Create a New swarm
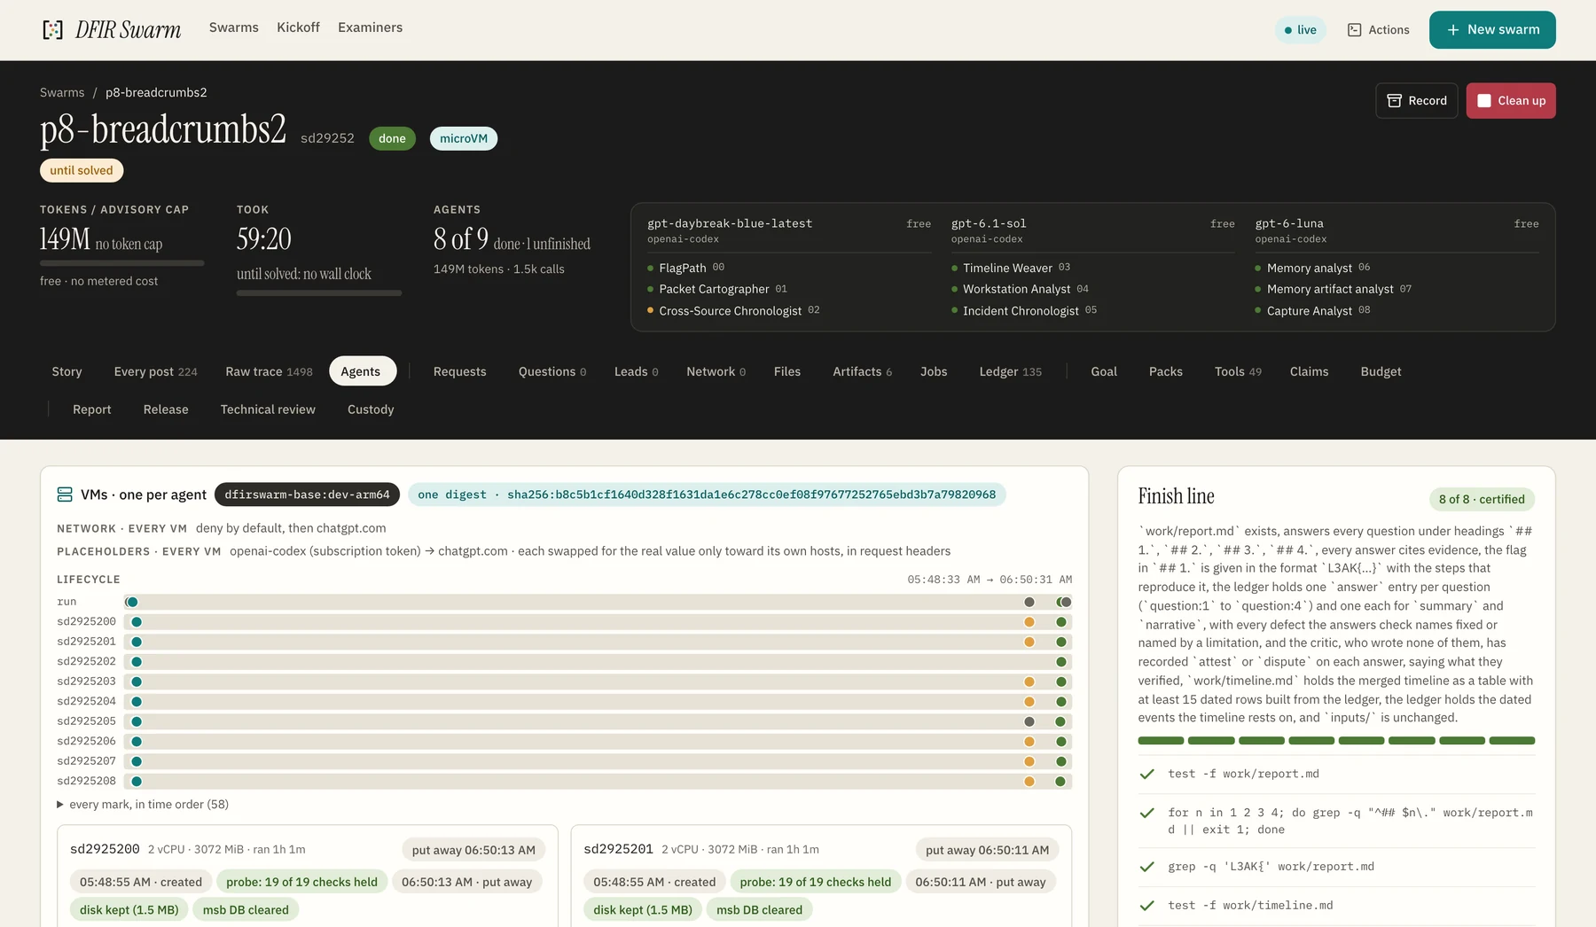 click(1492, 30)
